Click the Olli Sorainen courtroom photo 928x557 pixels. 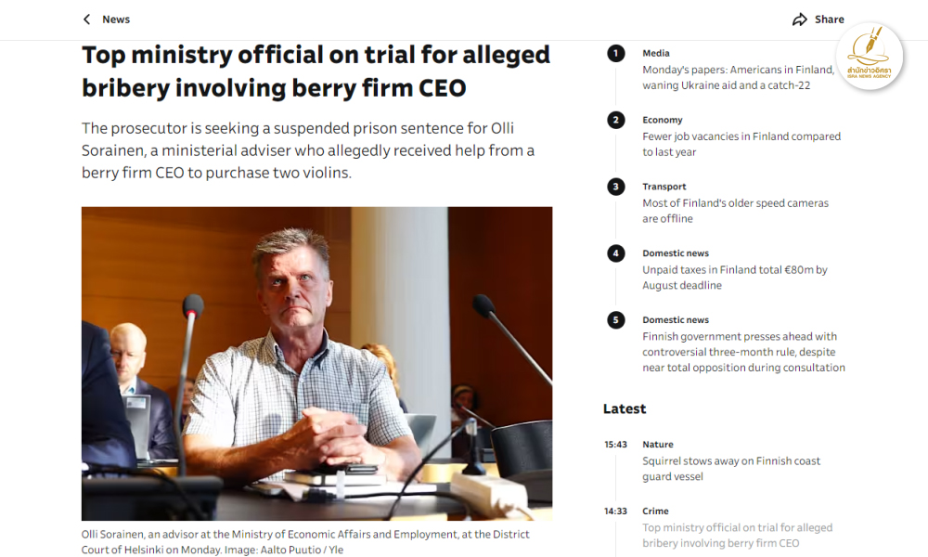(x=316, y=363)
